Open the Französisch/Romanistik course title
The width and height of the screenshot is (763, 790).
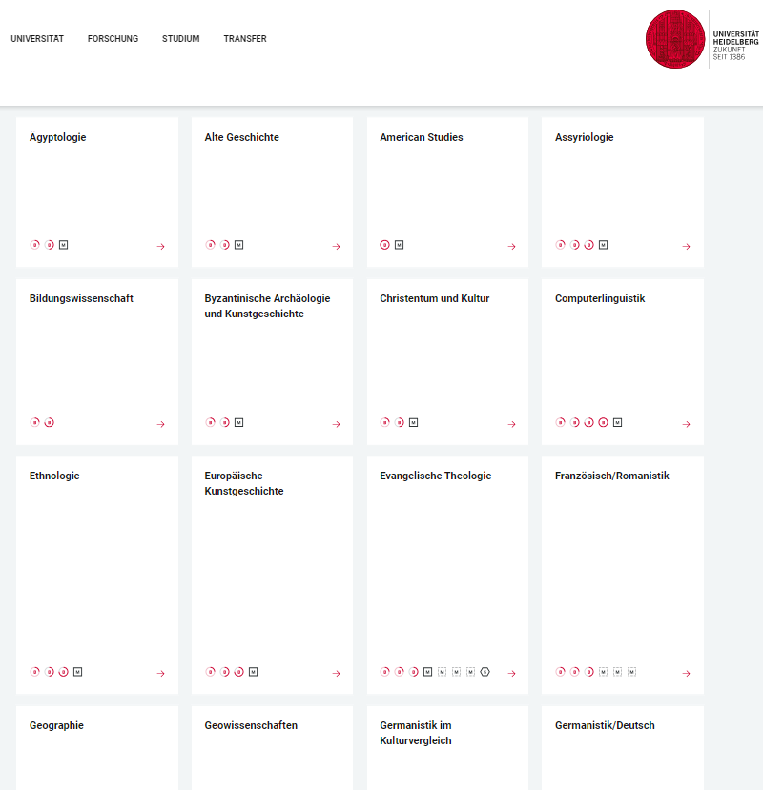tap(611, 476)
